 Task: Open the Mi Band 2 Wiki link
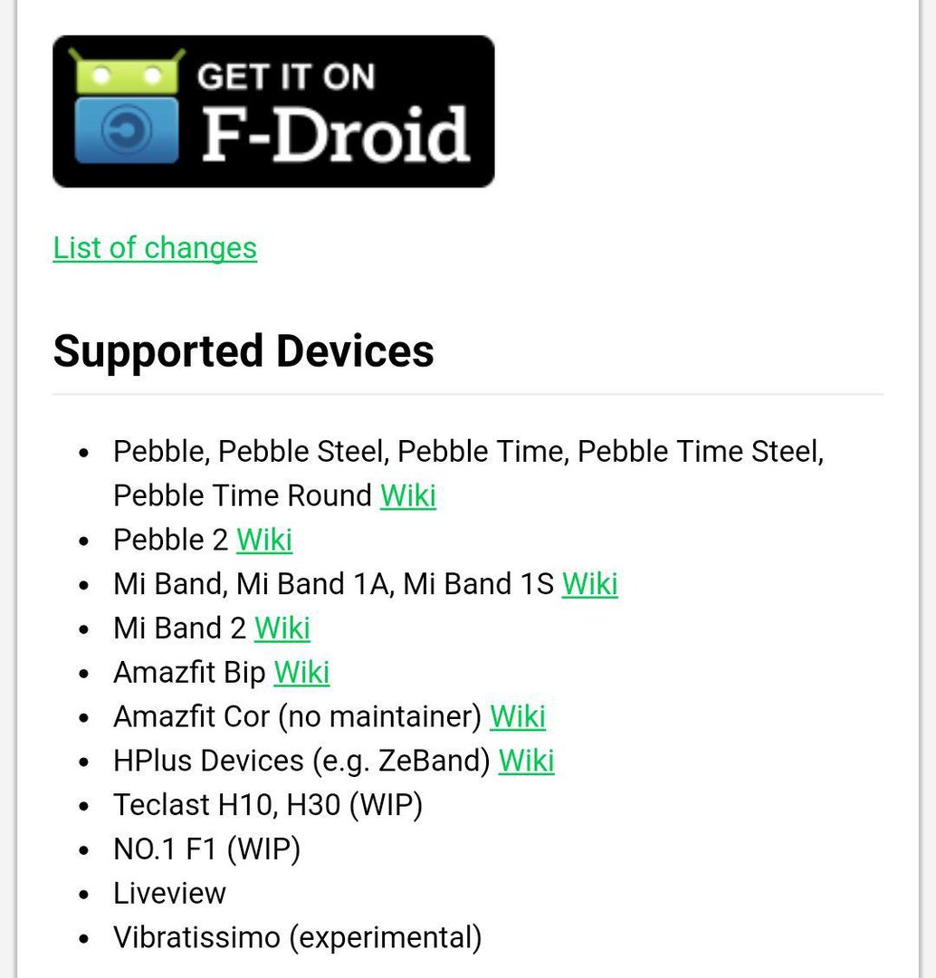[282, 628]
